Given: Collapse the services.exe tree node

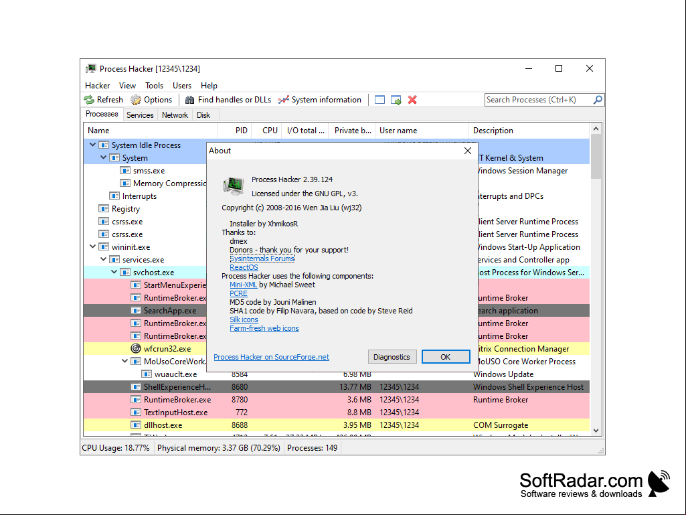Looking at the screenshot, I should [x=103, y=259].
